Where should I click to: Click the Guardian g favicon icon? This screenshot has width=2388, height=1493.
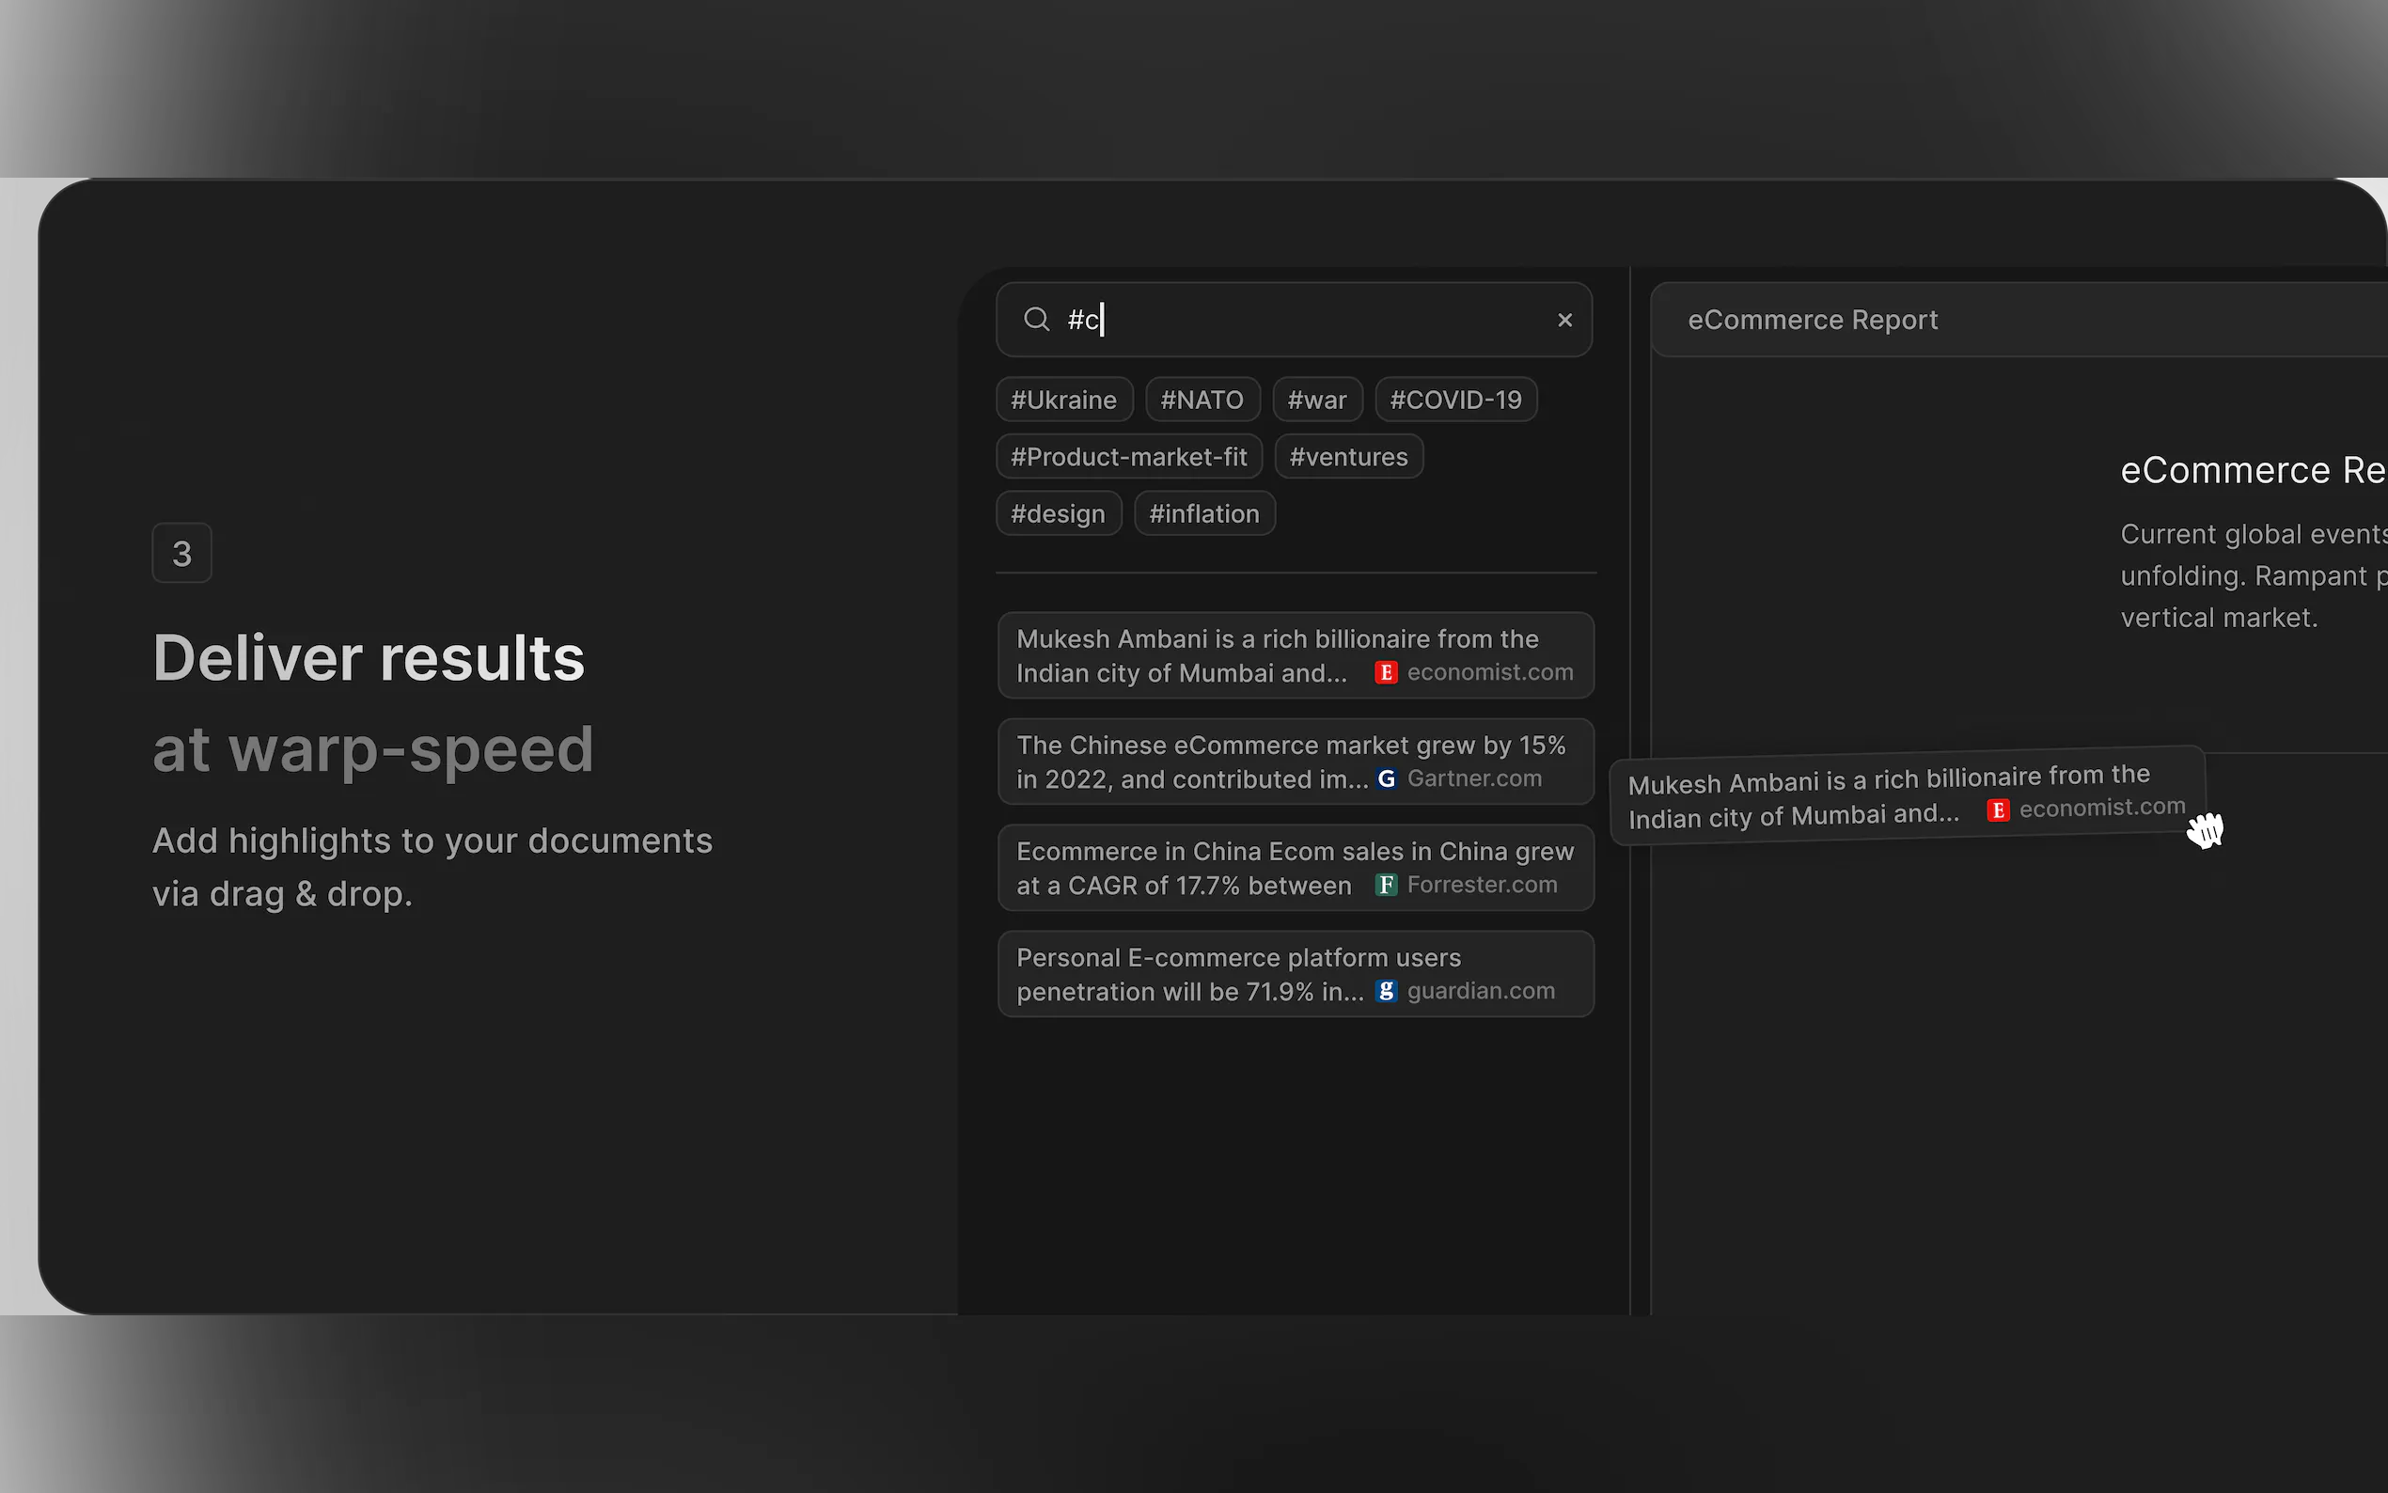(1385, 990)
